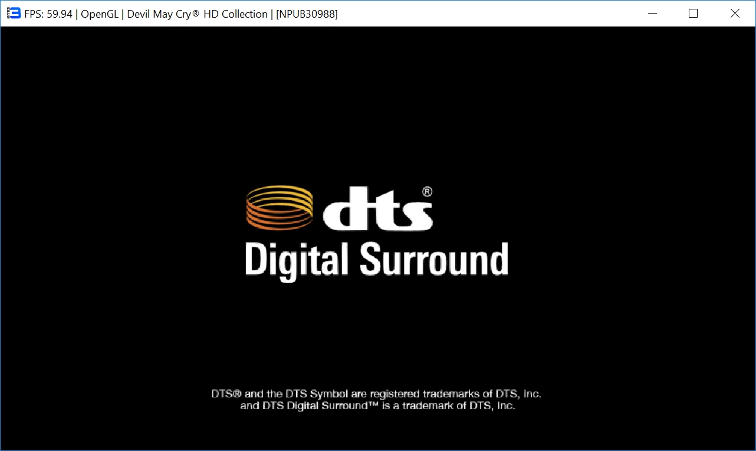Maximize the RPCS3 game window
Image resolution: width=756 pixels, height=451 pixels.
coord(693,14)
